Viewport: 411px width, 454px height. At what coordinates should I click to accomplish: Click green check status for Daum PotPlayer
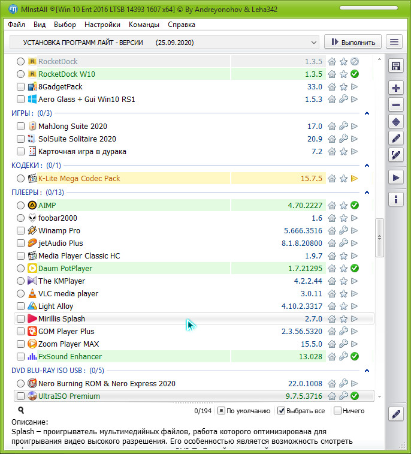pyautogui.click(x=354, y=269)
